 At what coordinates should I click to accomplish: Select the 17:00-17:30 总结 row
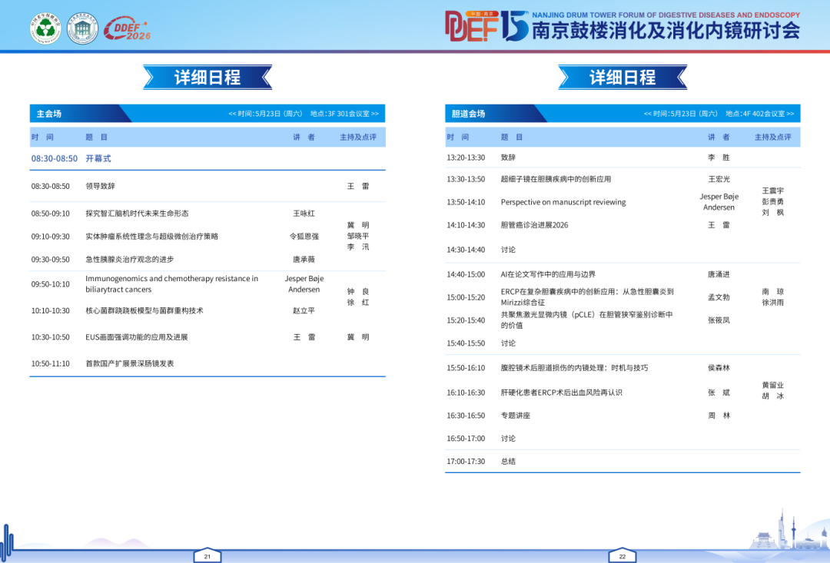click(622, 462)
